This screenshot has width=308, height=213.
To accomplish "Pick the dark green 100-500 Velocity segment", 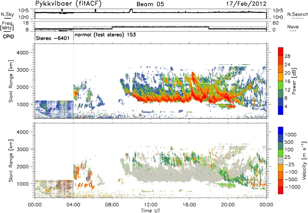I will (x=281, y=146).
